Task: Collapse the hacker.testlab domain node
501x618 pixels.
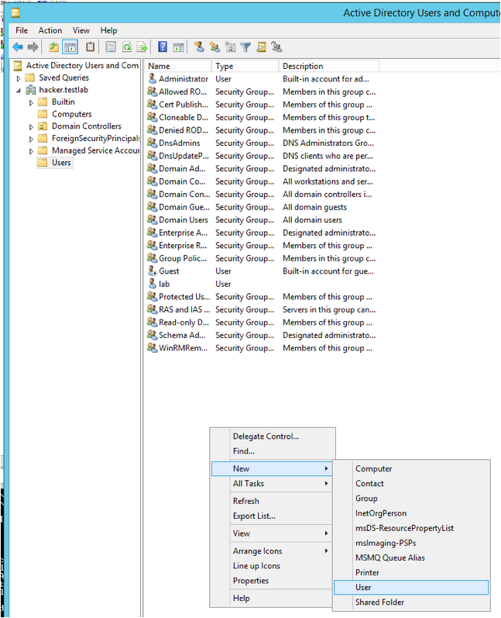Action: coord(19,91)
